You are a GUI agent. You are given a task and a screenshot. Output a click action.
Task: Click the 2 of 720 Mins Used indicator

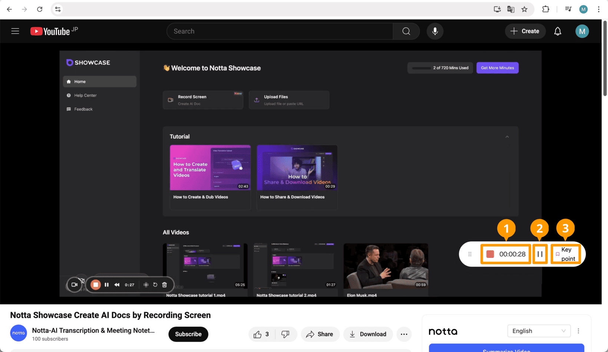[440, 68]
